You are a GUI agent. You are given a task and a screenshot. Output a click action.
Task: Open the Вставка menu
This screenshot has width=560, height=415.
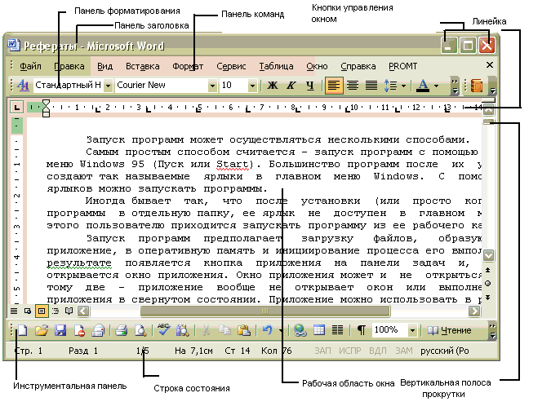tap(143, 66)
